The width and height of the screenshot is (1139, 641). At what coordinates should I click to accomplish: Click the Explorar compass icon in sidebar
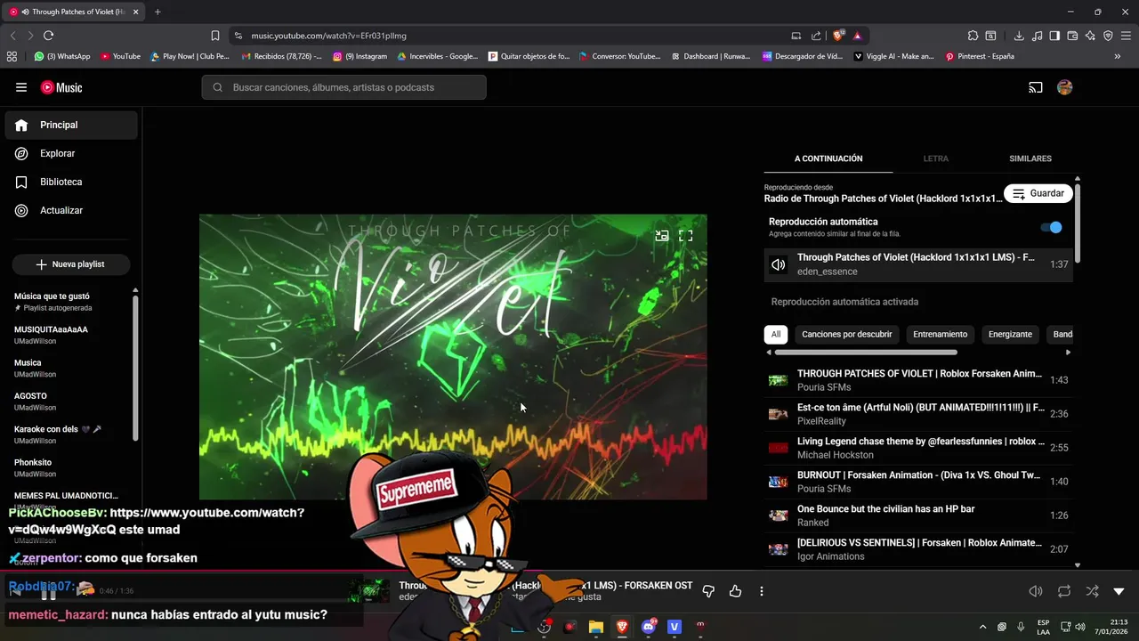point(21,153)
